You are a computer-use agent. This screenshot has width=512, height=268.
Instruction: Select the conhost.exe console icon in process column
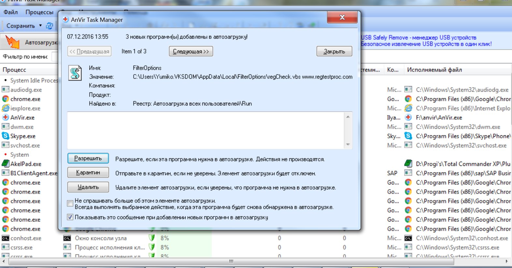[6, 238]
